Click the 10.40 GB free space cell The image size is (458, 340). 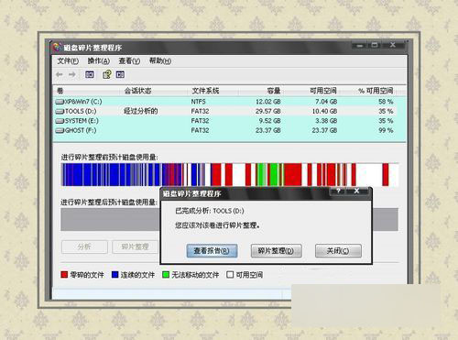tap(324, 112)
